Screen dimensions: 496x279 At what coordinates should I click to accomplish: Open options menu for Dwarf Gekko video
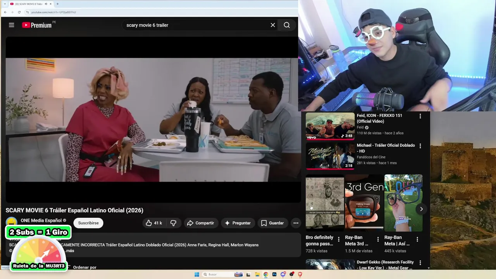click(420, 263)
